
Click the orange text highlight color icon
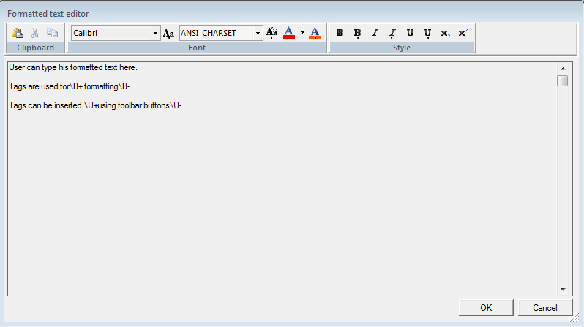coord(315,33)
